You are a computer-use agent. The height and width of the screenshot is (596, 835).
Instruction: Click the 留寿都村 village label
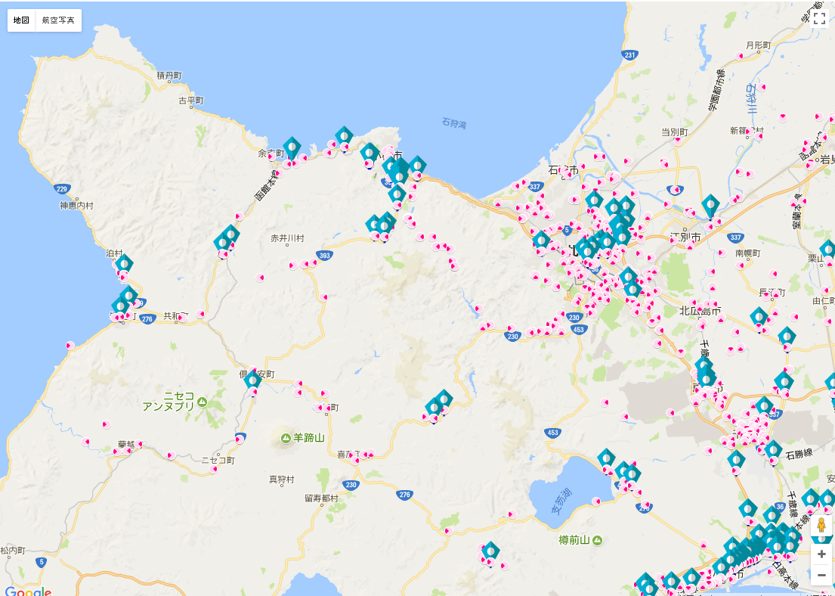pyautogui.click(x=321, y=498)
